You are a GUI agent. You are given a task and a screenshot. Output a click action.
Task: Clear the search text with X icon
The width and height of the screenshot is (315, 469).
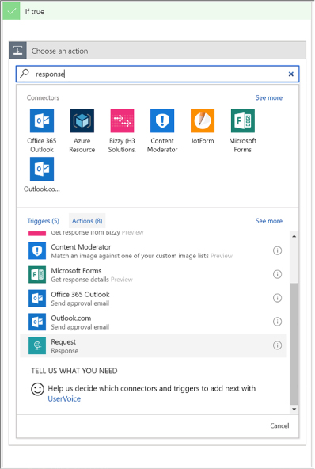(290, 74)
